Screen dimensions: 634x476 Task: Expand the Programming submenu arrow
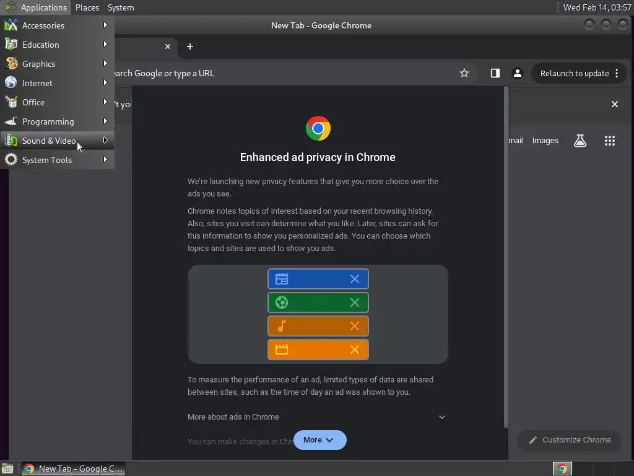[x=105, y=121]
